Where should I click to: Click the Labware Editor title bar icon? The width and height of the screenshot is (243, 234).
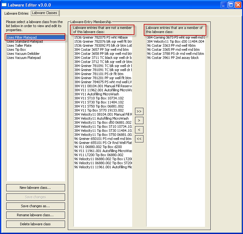(4, 5)
